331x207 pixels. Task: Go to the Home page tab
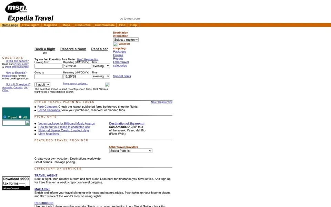click(x=10, y=25)
